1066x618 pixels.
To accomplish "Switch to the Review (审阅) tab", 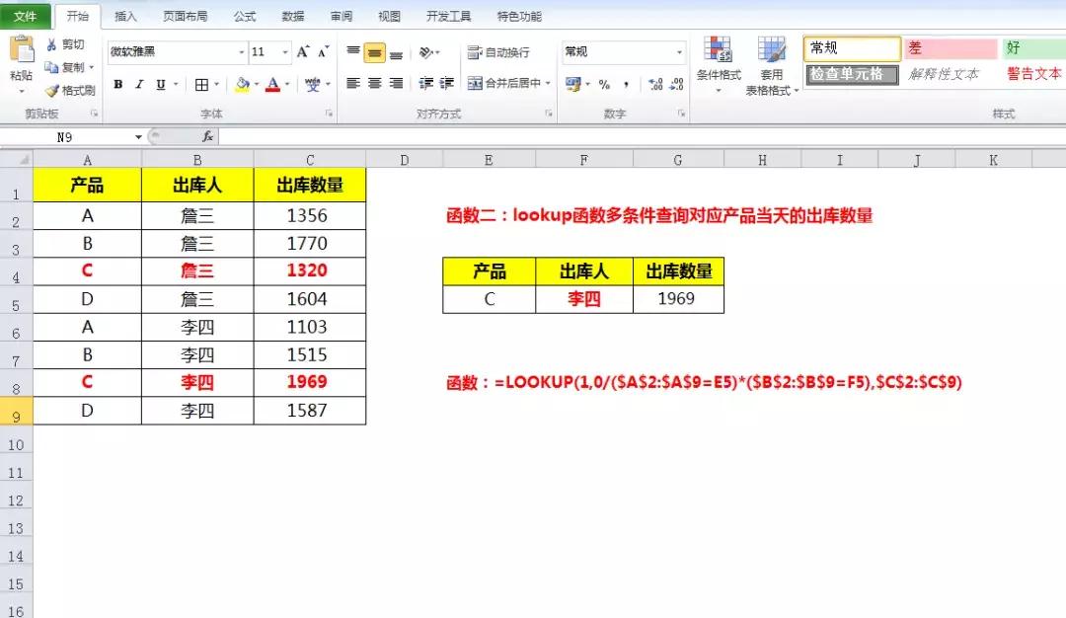I will (342, 17).
